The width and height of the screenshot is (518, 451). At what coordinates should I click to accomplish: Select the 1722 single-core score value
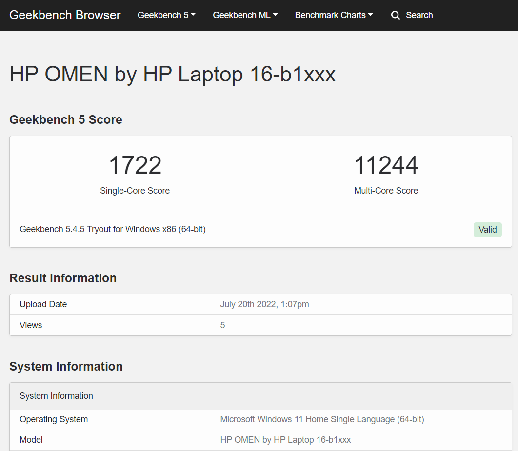(x=135, y=165)
